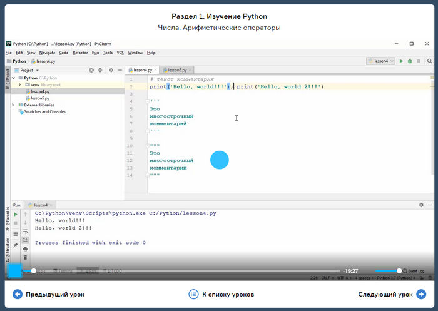Click lesson4.py breadcrumb in navigation bar
The height and width of the screenshot is (311, 438).
click(x=43, y=61)
